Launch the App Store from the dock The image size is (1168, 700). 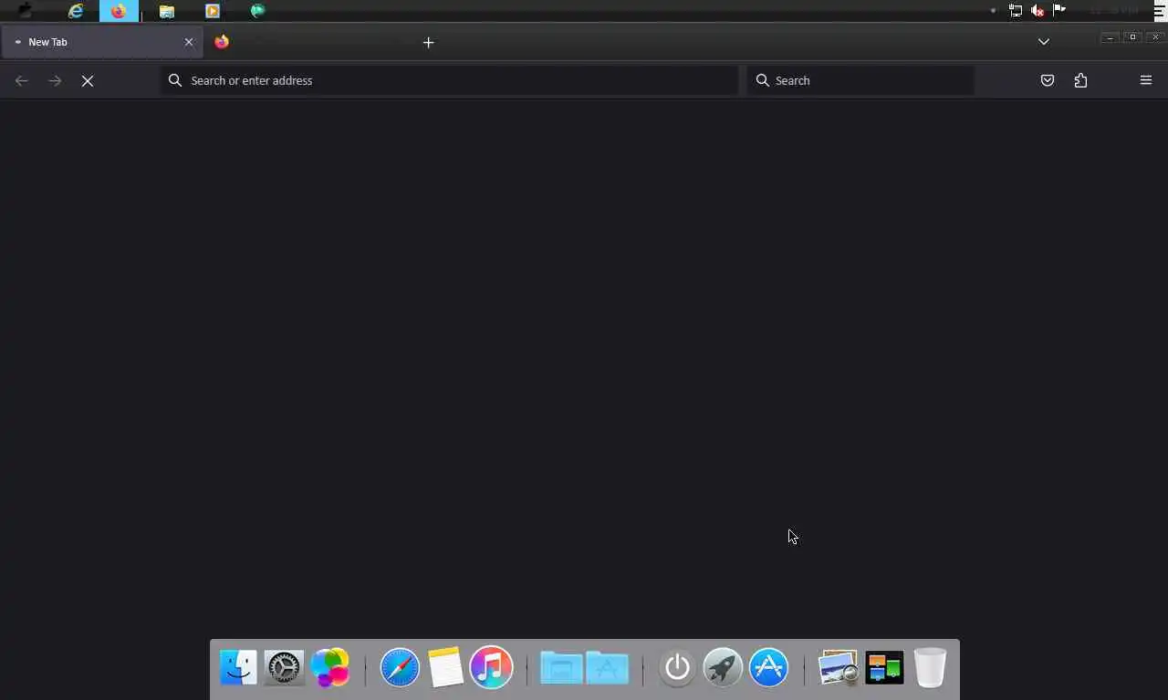(x=768, y=668)
